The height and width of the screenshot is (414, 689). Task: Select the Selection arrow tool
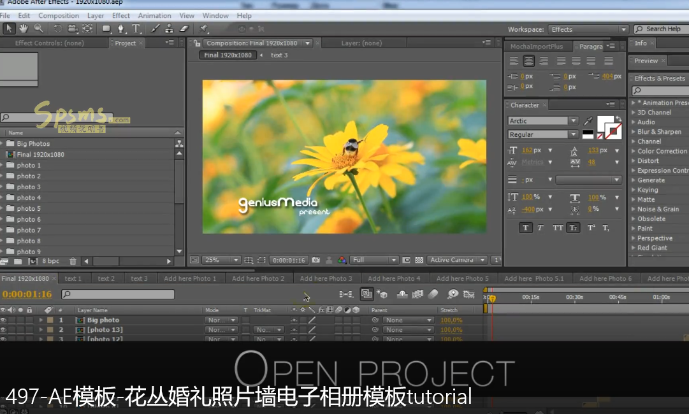[x=8, y=29]
